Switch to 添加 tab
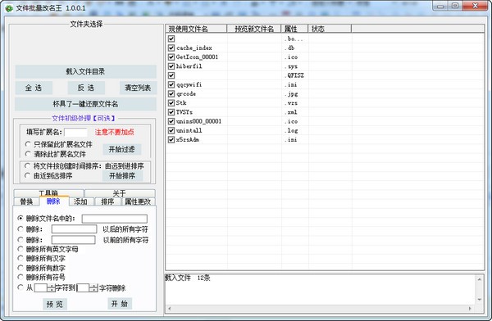Screen dimensions: 492x321 [x=80, y=201]
